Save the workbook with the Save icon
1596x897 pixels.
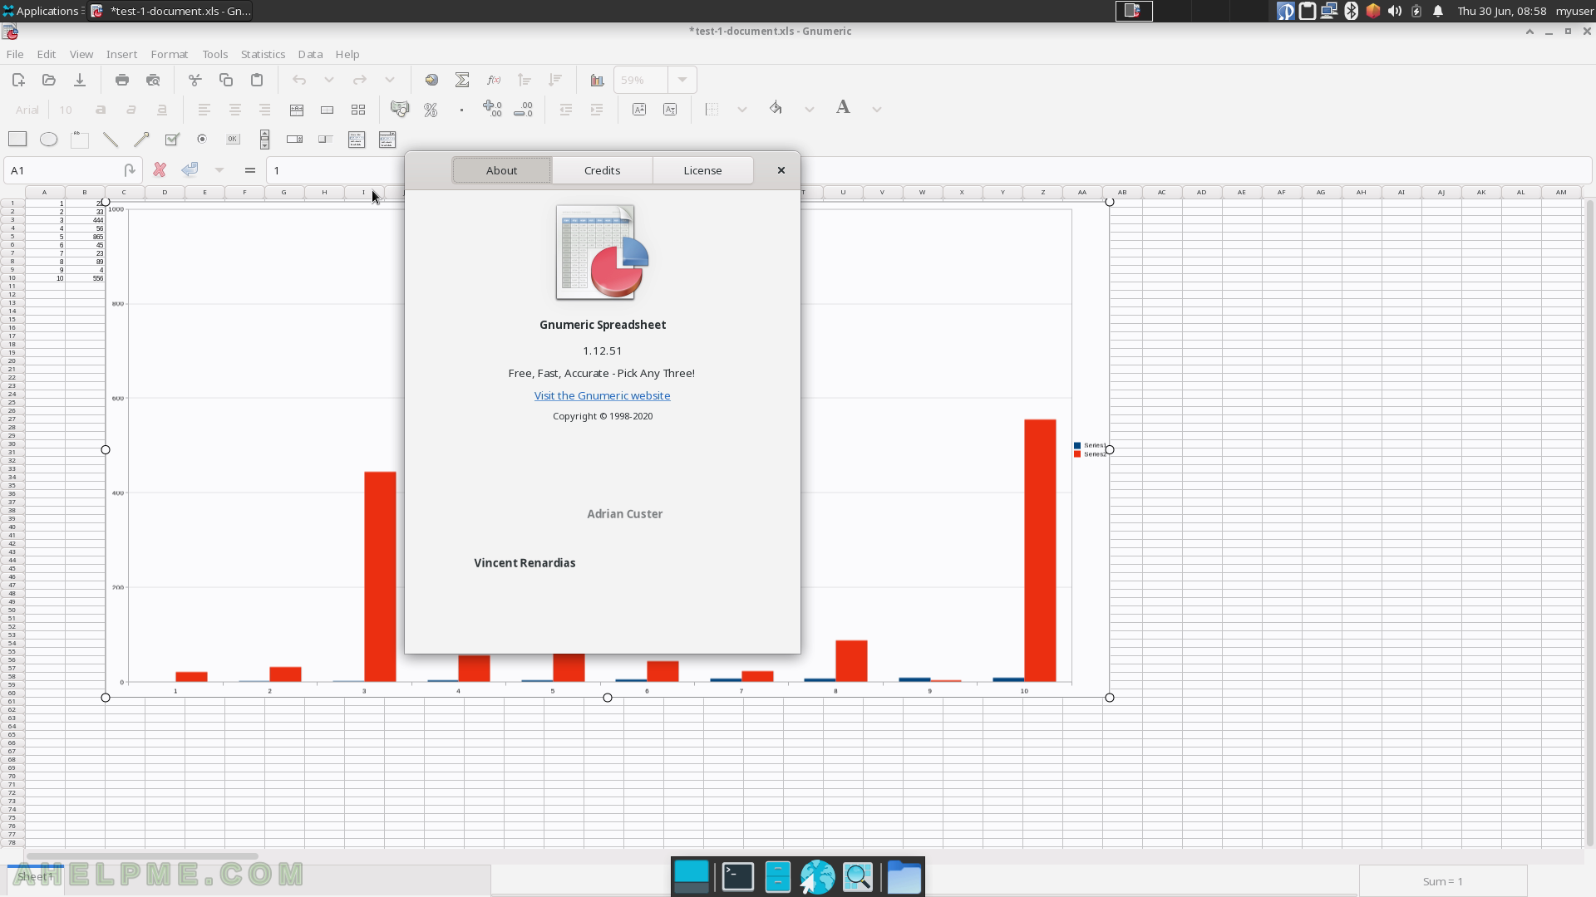[80, 80]
